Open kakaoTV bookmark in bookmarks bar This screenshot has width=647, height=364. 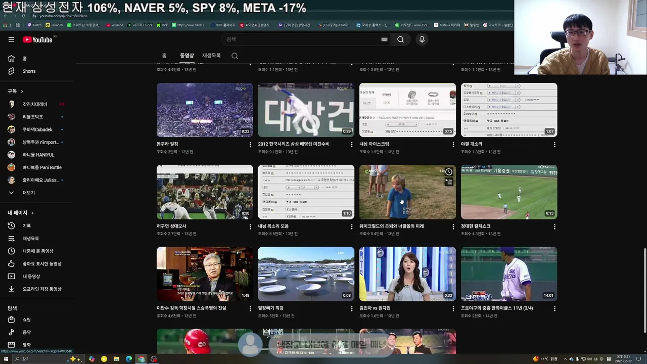click(x=55, y=25)
